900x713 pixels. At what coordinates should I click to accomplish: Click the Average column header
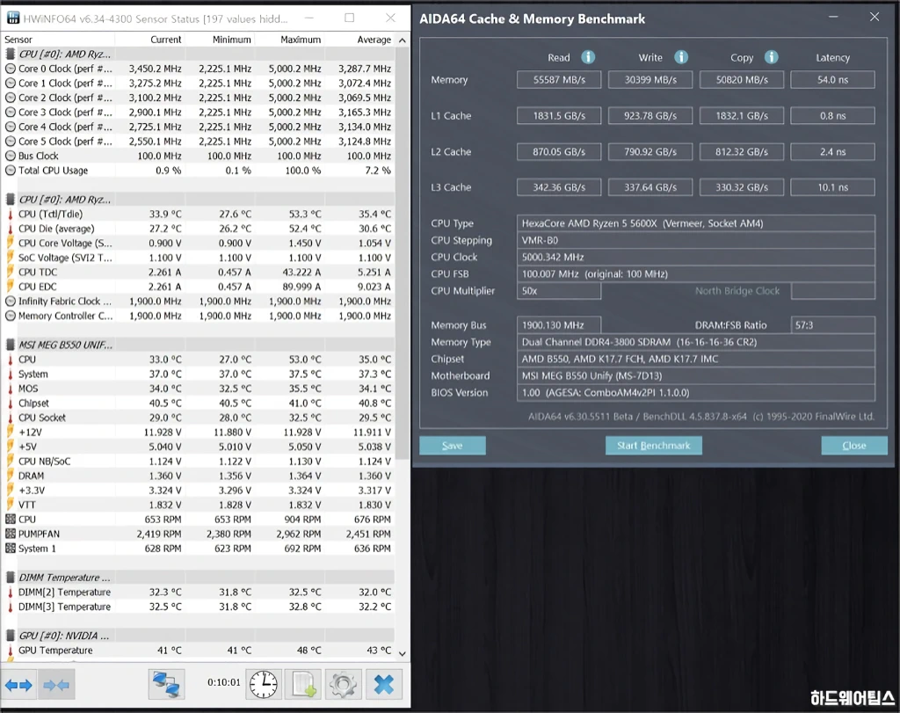(359, 40)
